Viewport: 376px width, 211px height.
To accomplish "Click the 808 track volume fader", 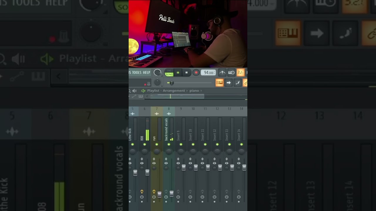I will tap(147, 172).
